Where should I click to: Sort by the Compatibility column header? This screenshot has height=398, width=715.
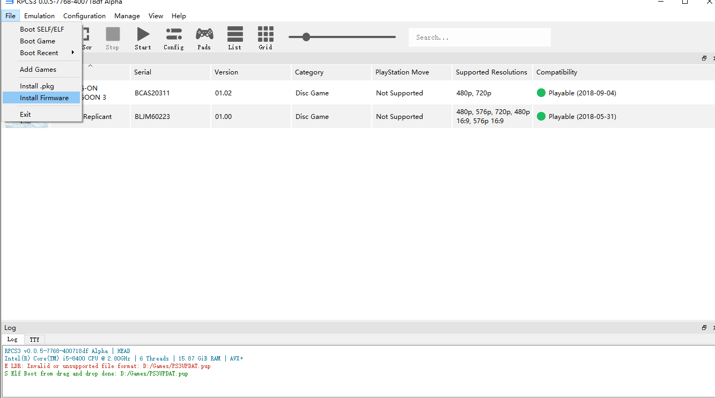624,72
